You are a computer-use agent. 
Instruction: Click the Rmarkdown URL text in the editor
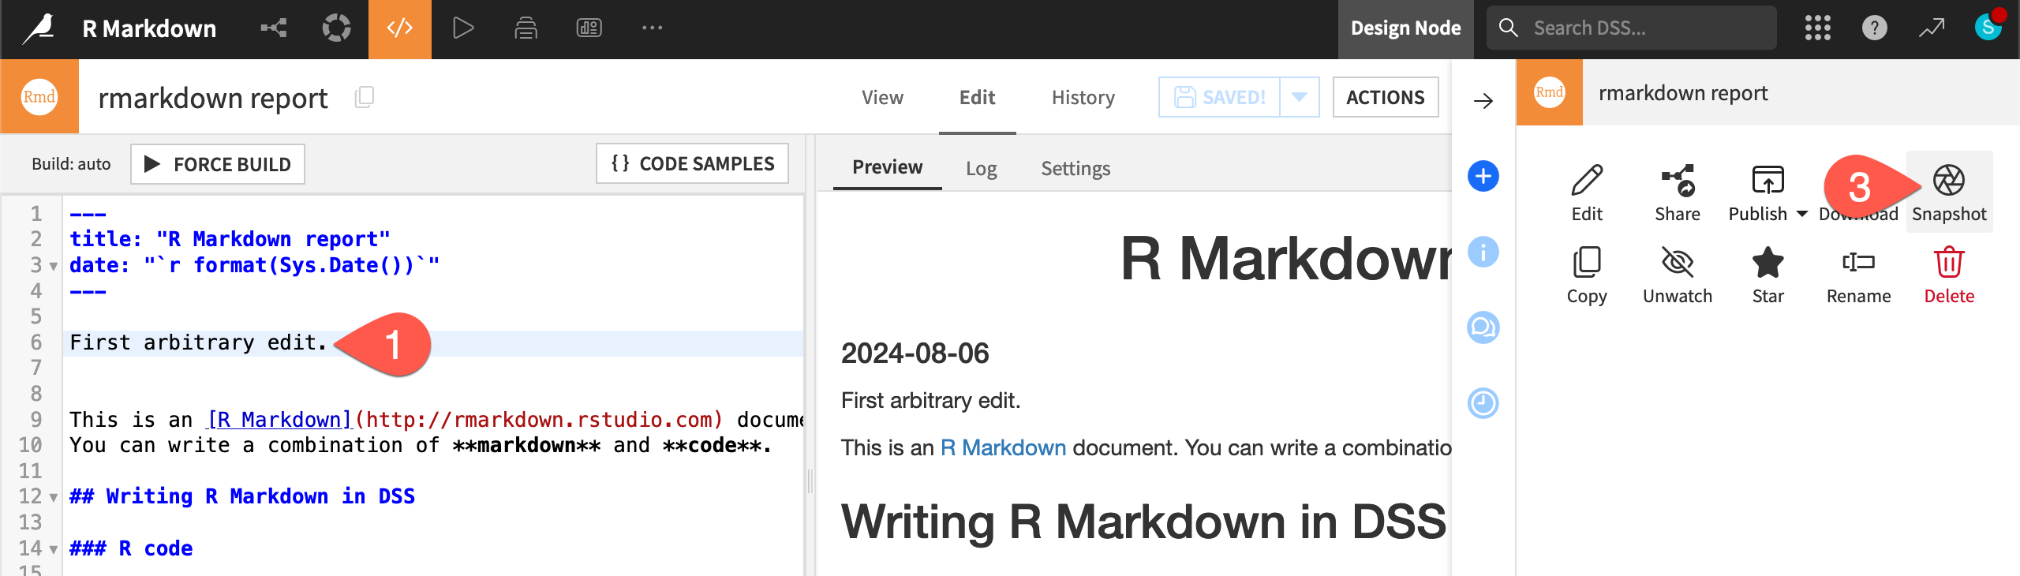click(539, 420)
